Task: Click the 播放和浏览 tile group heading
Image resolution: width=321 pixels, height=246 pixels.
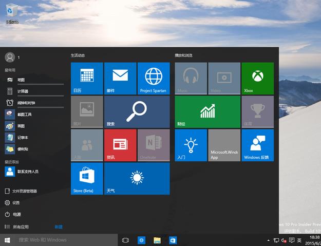Action: click(184, 55)
